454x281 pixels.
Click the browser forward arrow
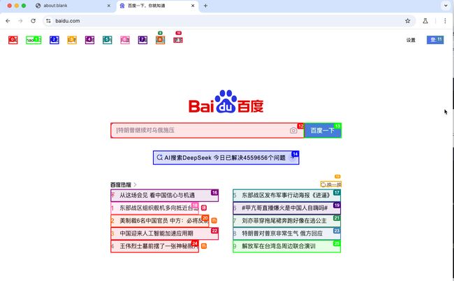tap(20, 21)
